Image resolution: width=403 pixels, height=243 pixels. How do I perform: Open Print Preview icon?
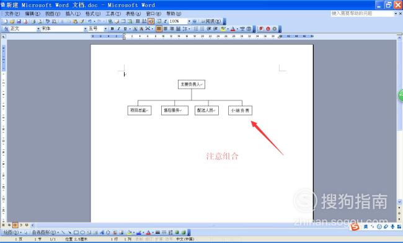coord(40,21)
